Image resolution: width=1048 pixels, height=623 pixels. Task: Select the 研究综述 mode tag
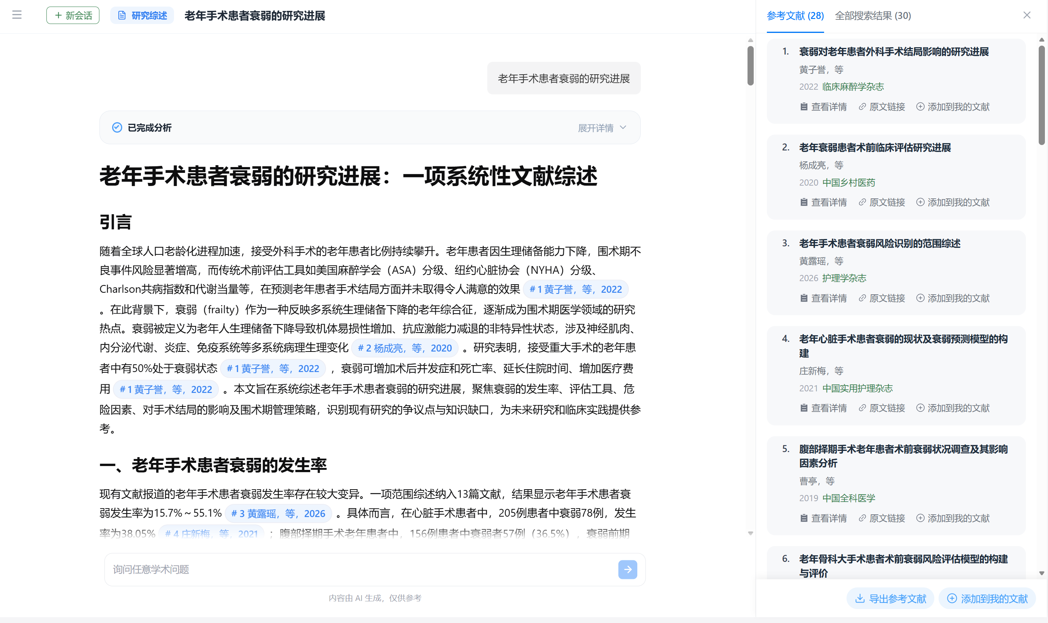click(x=142, y=15)
